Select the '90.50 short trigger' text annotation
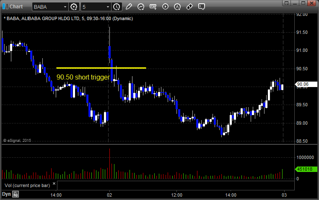Screen dimensions: 319x200 tap(83, 77)
